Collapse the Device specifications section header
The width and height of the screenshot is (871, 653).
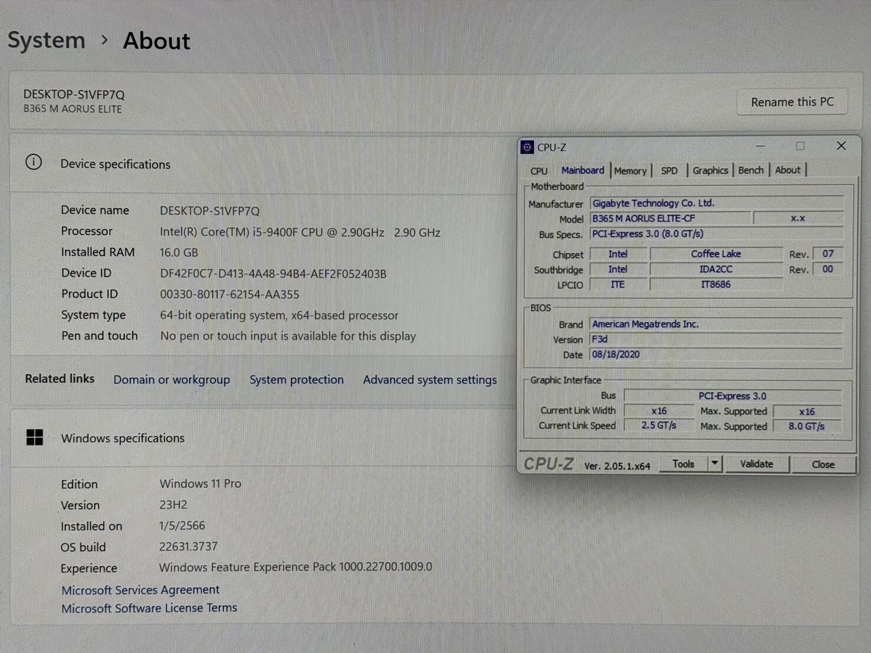click(262, 163)
